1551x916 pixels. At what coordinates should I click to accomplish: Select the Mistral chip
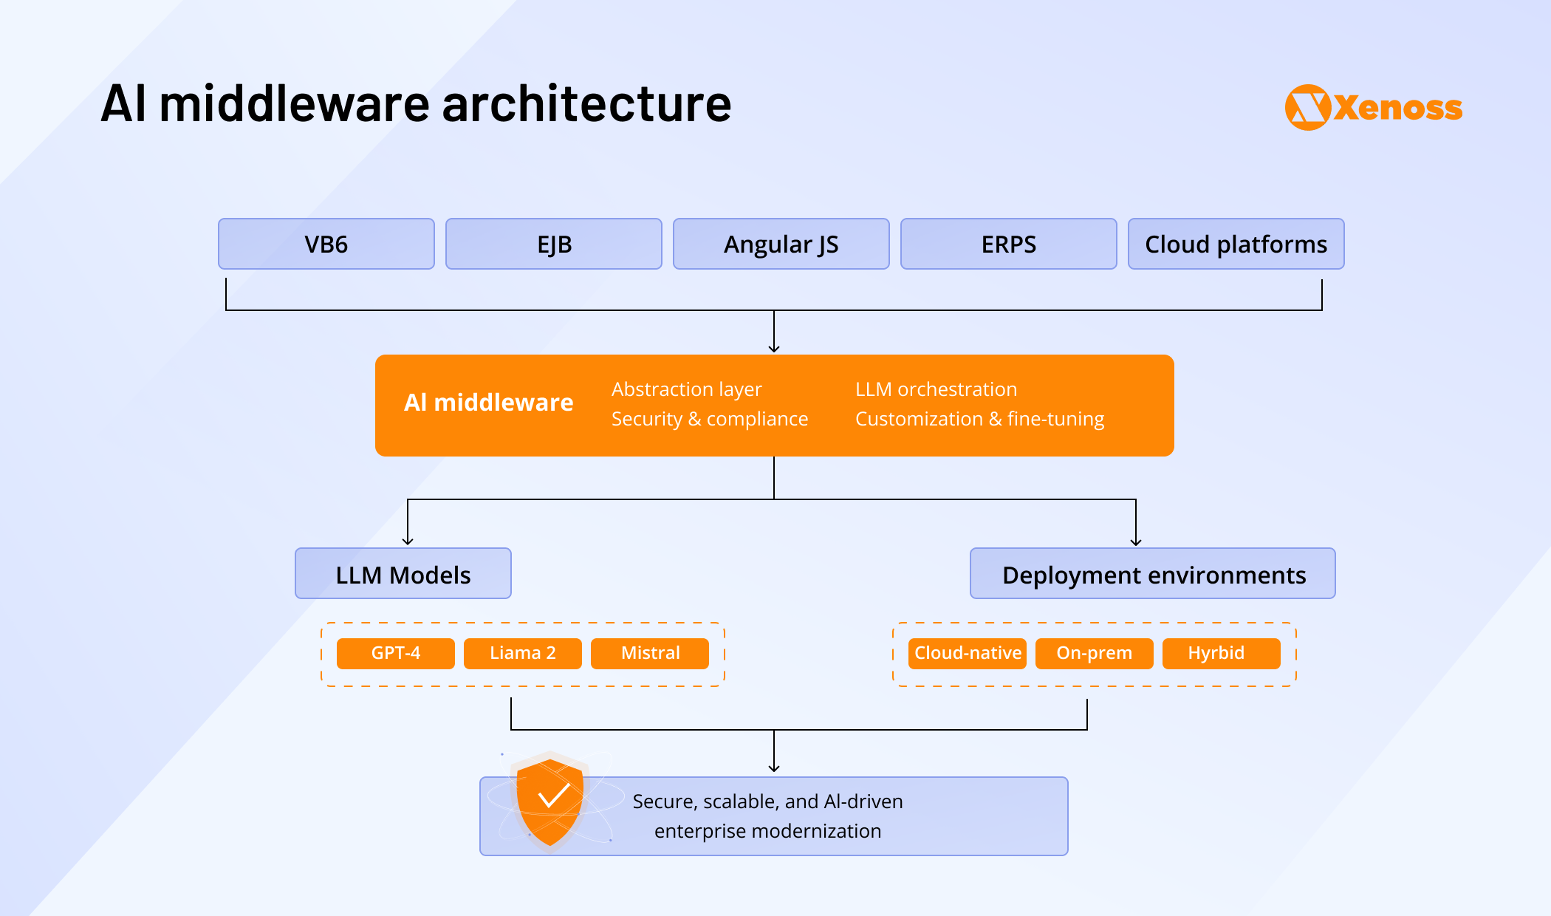click(x=650, y=654)
